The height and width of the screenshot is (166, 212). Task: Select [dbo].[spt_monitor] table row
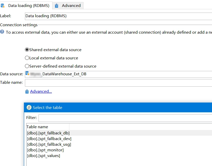tap(119, 150)
